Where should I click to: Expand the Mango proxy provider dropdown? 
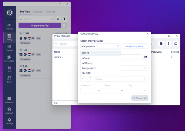tap(101, 46)
